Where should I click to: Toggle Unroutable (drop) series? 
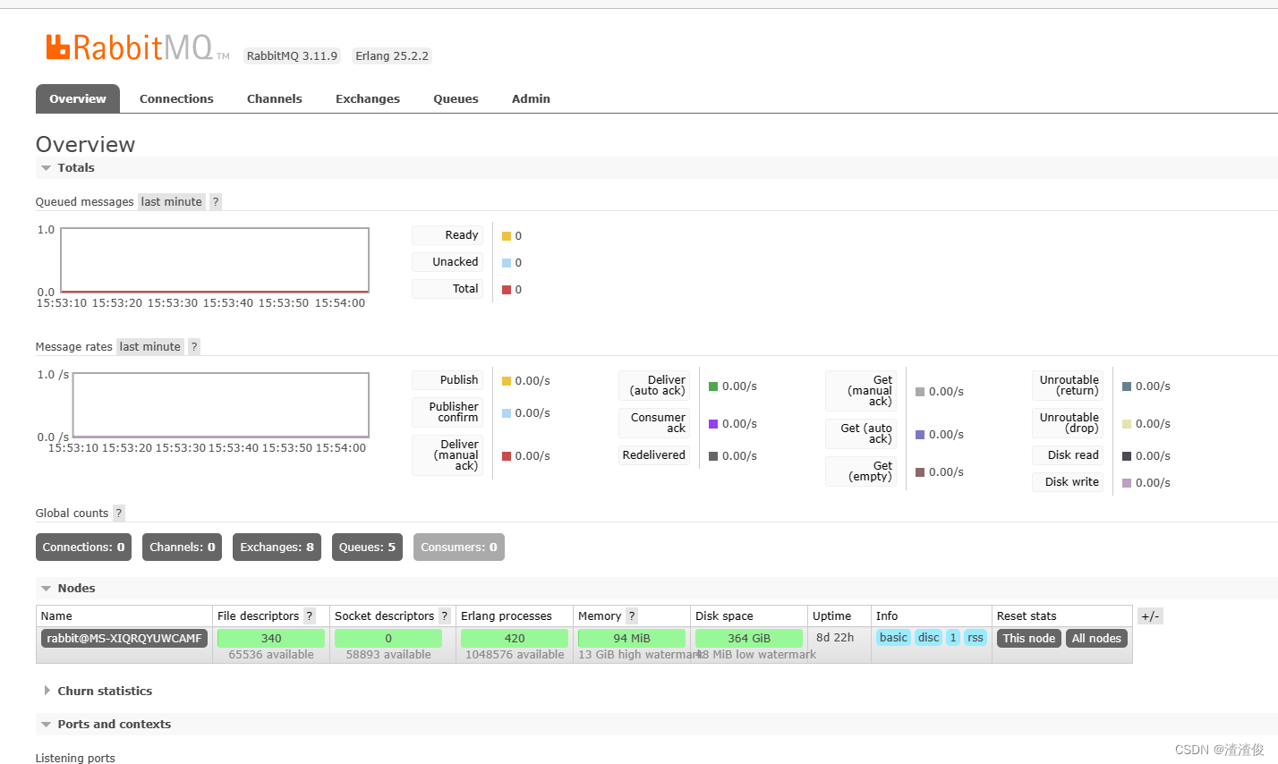pyautogui.click(x=1068, y=423)
